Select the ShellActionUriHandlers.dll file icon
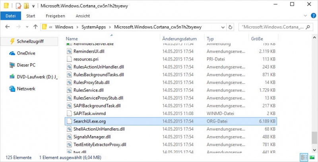This screenshot has height=162, width=318. point(70,129)
